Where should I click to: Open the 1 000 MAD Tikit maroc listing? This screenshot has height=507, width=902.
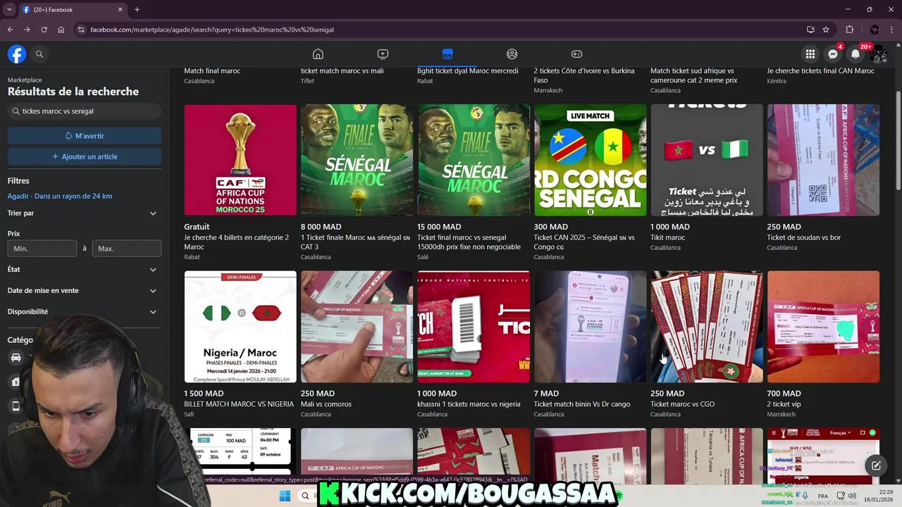707,178
